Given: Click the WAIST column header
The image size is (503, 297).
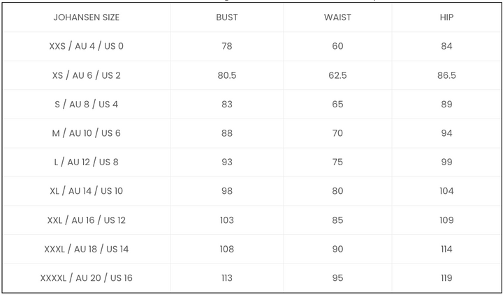Looking at the screenshot, I should click(337, 17).
